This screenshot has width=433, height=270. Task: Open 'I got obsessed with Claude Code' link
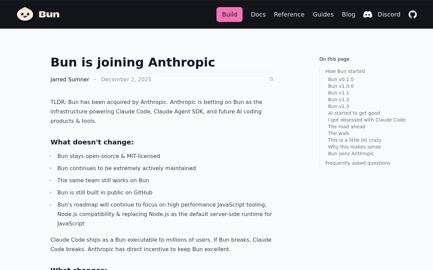coord(367,120)
